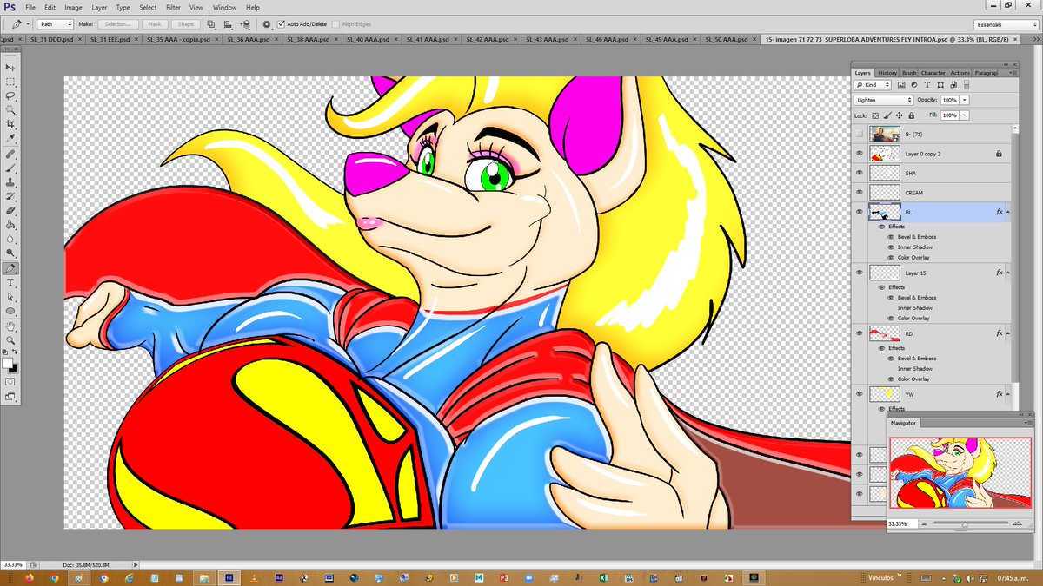Filter layers by pixel layers

point(901,85)
